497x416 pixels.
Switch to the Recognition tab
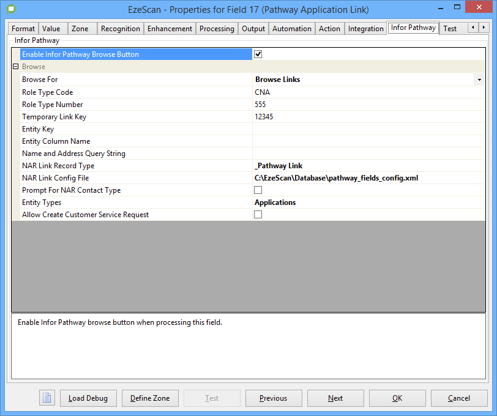(120, 29)
